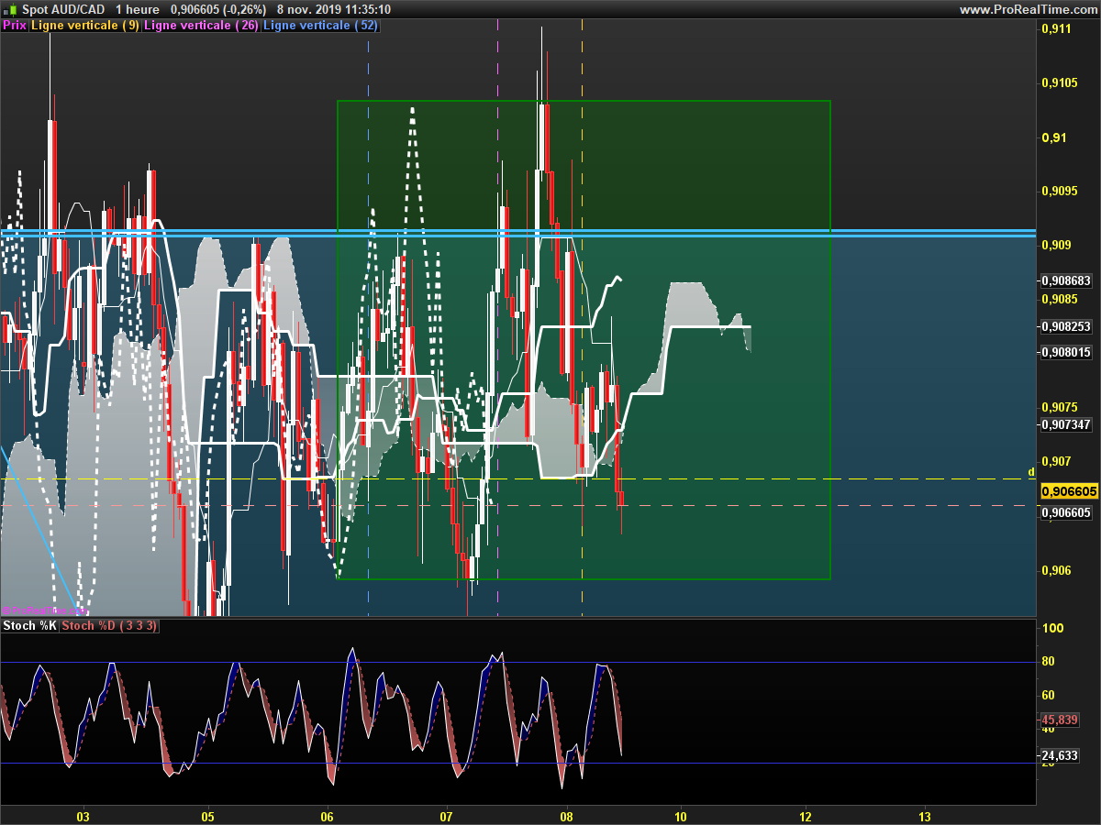This screenshot has height=825, width=1101.
Task: Click the 13 date on time axis
Action: coord(924,816)
